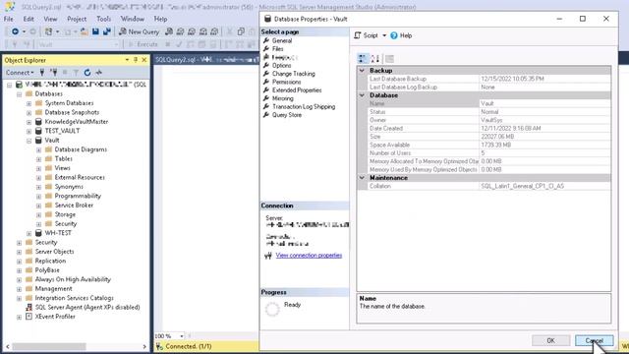Click the New Query toolbar button
629x354 pixels.
tap(140, 31)
